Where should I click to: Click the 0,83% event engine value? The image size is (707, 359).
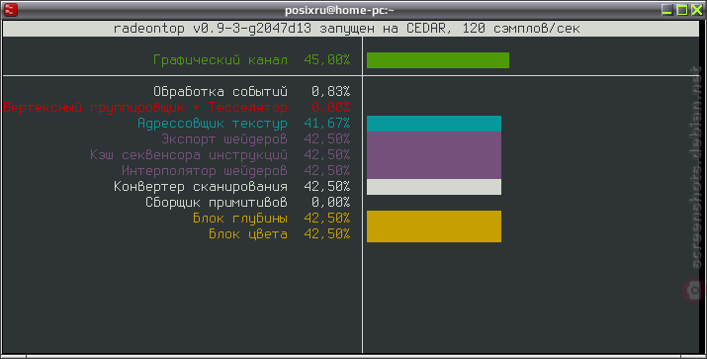click(330, 92)
